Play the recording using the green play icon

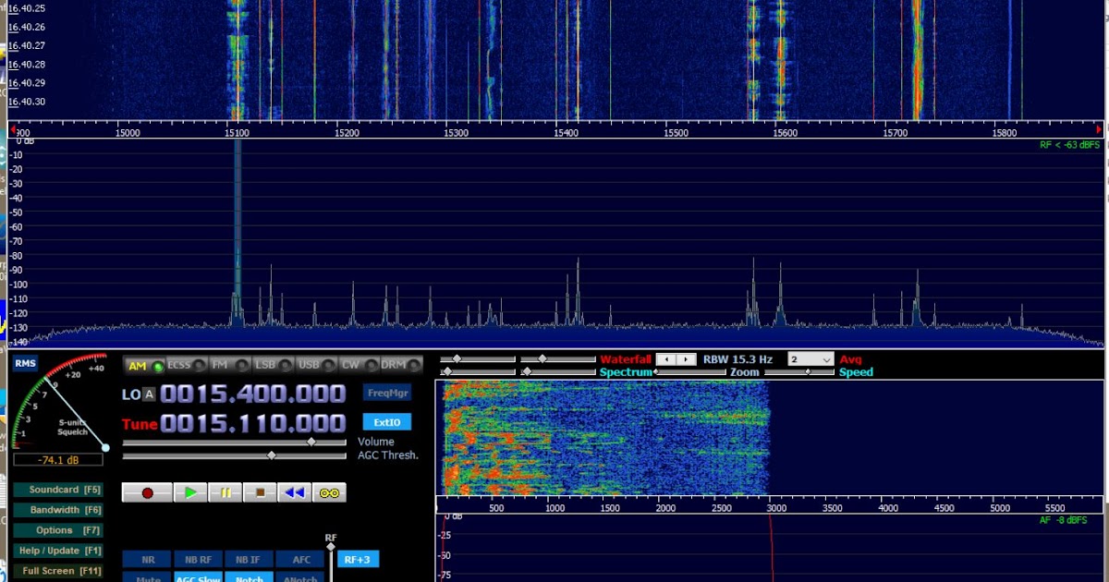pyautogui.click(x=190, y=491)
